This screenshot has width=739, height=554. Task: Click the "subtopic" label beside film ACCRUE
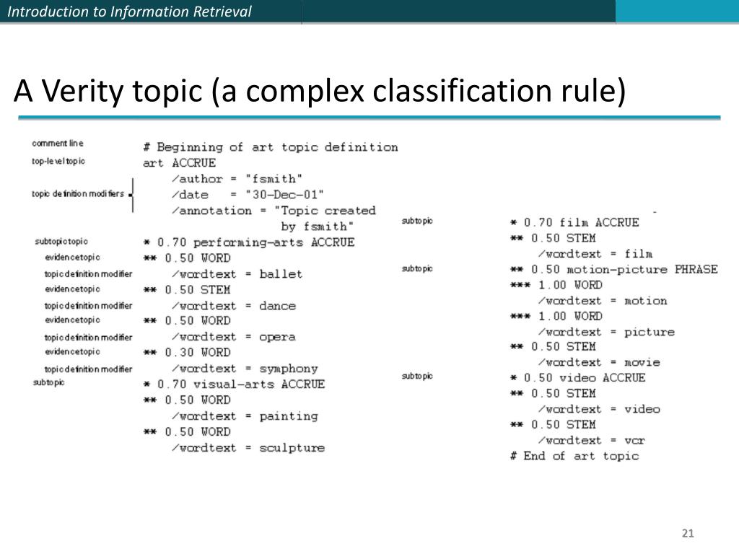coord(417,221)
